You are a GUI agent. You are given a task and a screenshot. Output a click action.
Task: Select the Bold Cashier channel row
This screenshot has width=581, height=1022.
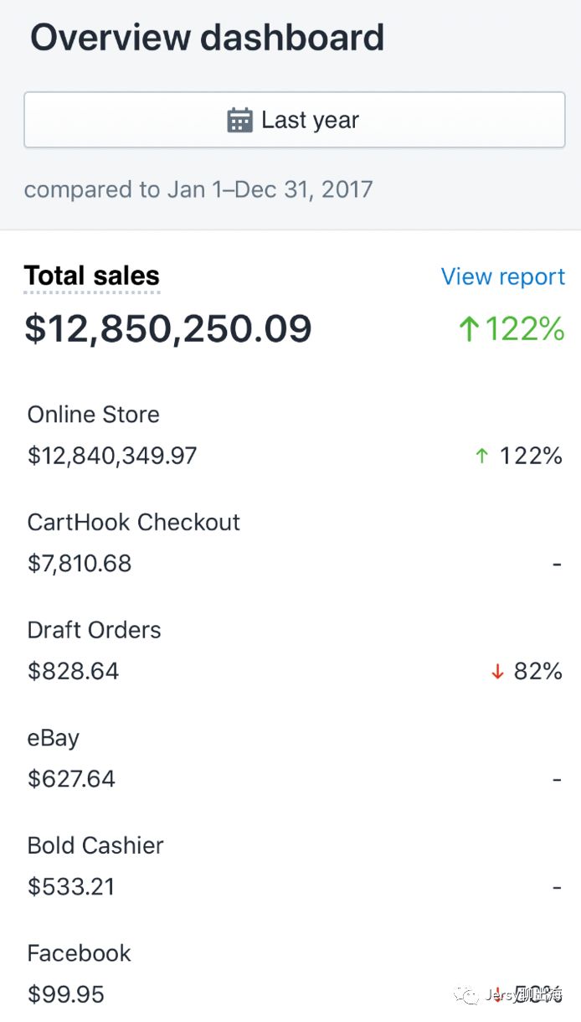[95, 845]
